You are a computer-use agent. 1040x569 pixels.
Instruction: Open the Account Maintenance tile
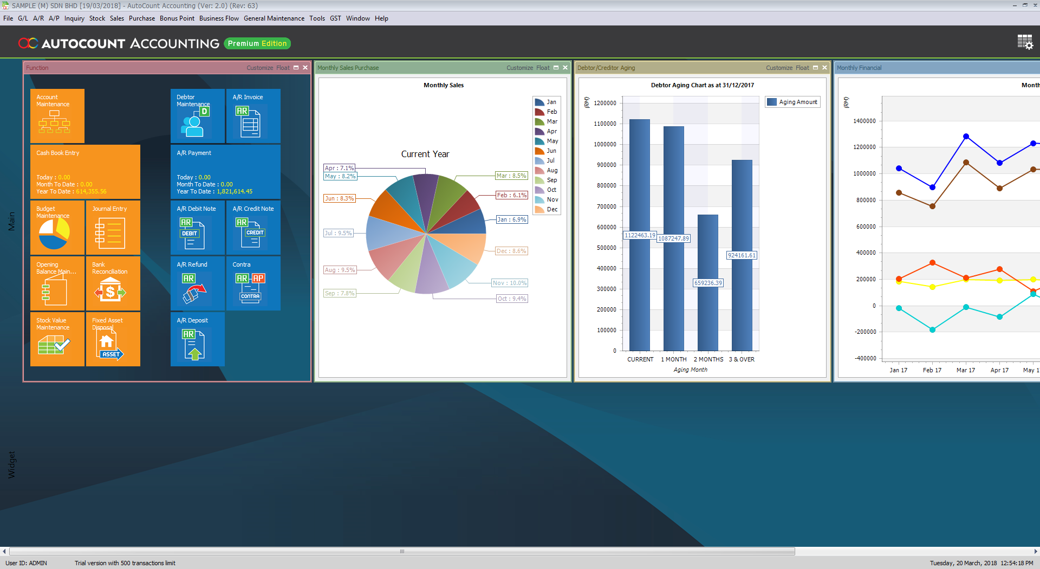tap(57, 115)
